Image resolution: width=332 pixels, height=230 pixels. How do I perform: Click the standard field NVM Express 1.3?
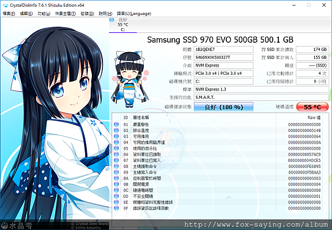[x=261, y=89]
